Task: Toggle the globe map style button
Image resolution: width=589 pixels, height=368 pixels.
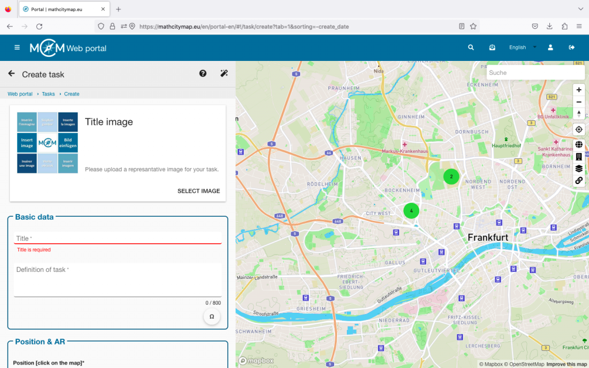Action: click(x=579, y=144)
